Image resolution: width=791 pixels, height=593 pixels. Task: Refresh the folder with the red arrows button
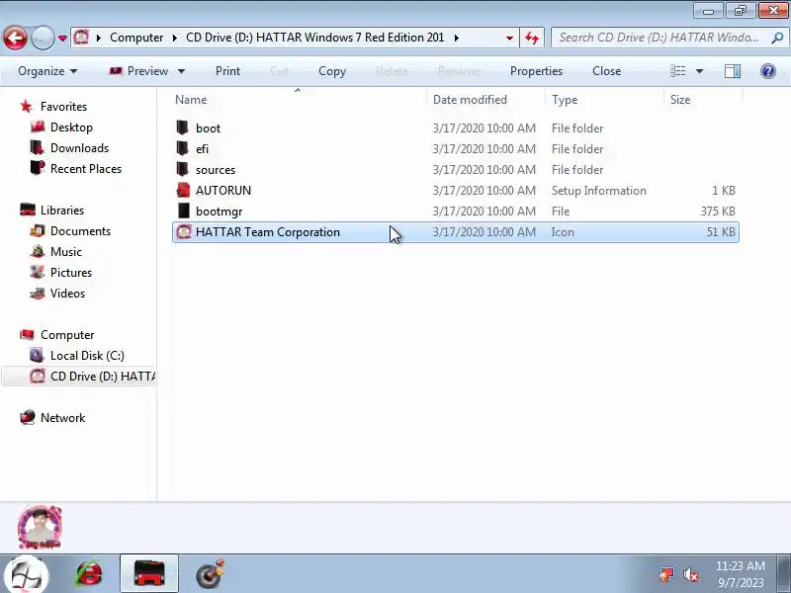532,38
